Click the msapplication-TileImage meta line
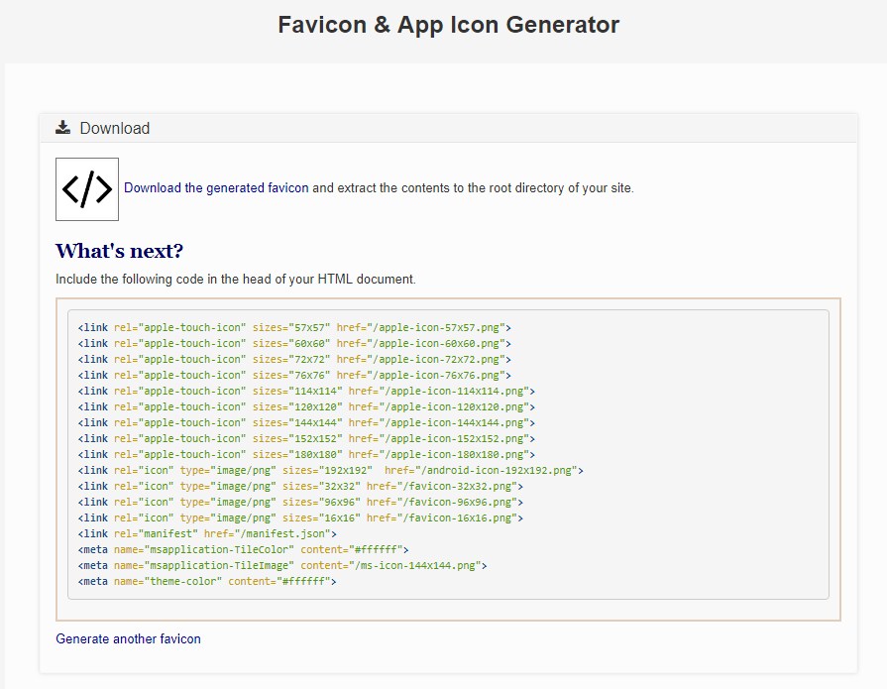The width and height of the screenshot is (887, 689). tap(281, 565)
